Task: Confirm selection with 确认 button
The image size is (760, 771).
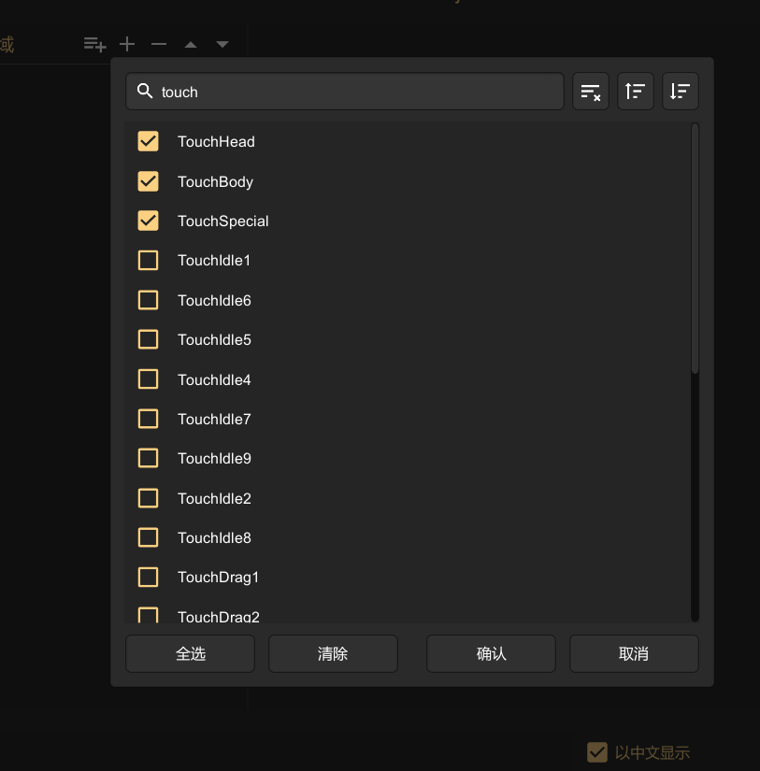Action: 491,654
